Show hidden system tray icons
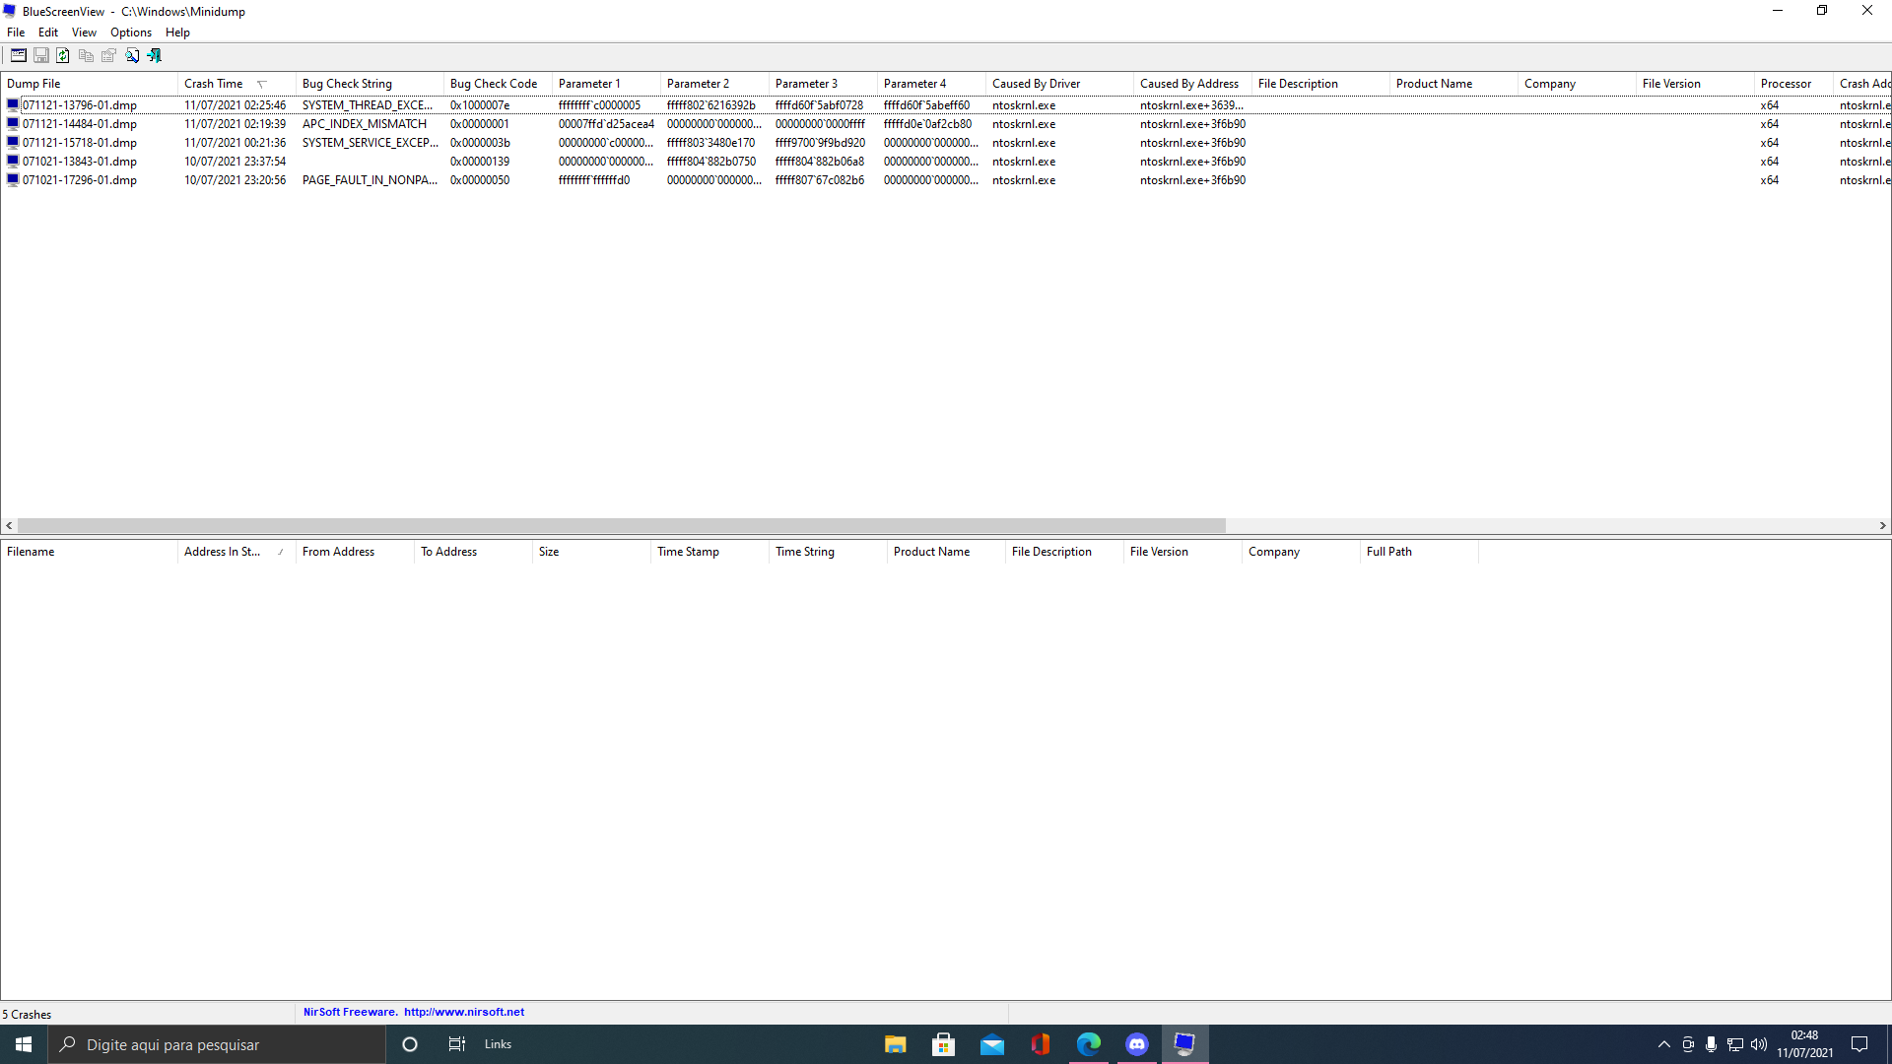This screenshot has width=1892, height=1064. (1664, 1044)
